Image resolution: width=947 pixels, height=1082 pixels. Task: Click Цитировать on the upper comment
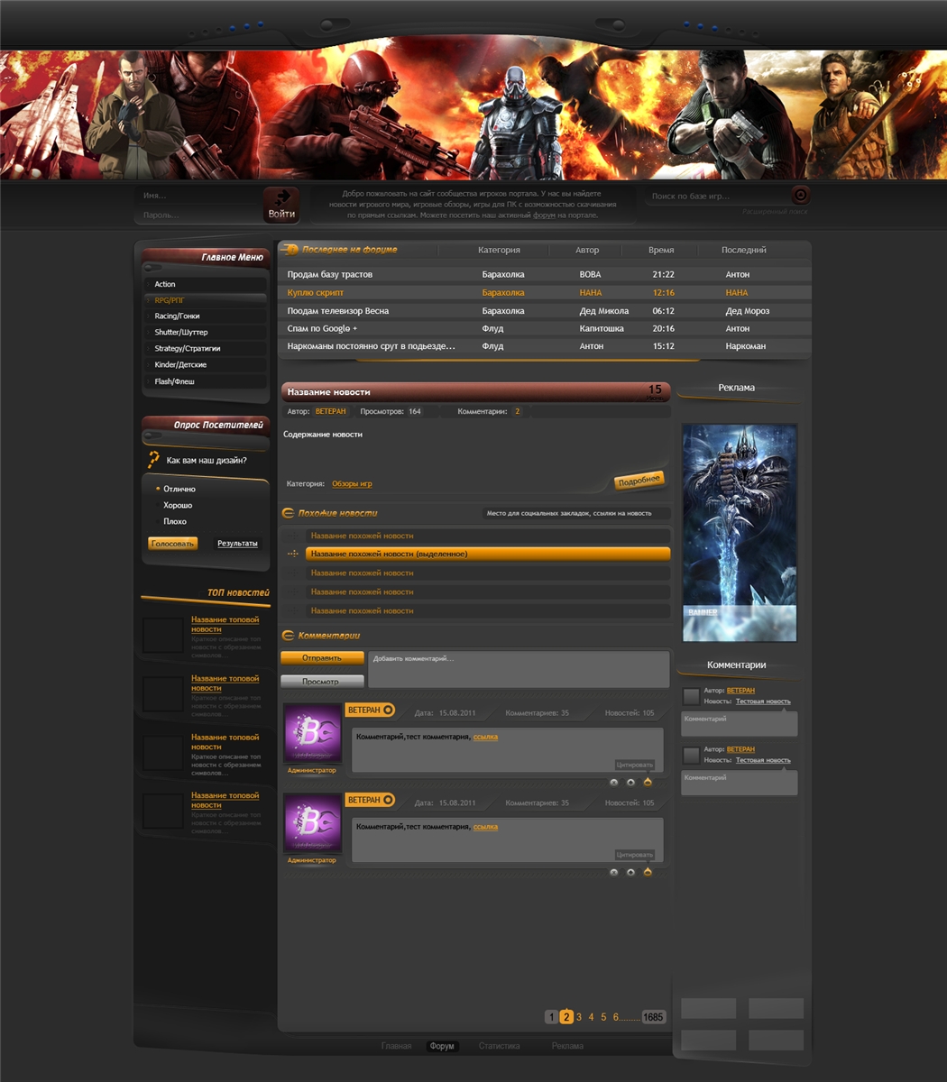point(635,765)
